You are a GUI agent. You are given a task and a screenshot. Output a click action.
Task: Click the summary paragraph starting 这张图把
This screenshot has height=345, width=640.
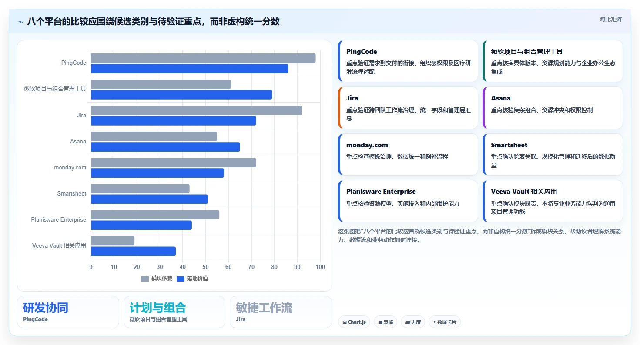pyautogui.click(x=479, y=236)
